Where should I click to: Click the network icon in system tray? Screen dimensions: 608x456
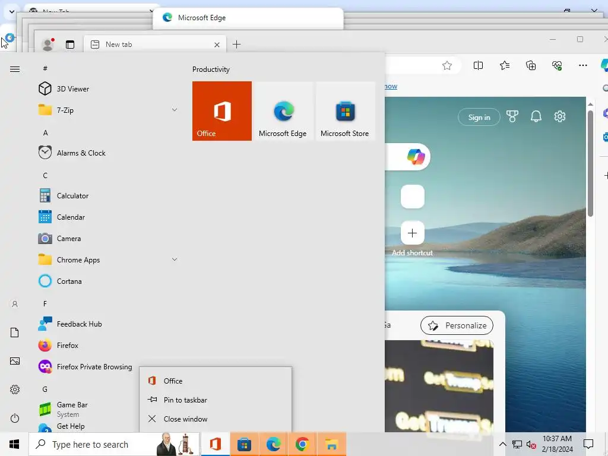click(517, 444)
